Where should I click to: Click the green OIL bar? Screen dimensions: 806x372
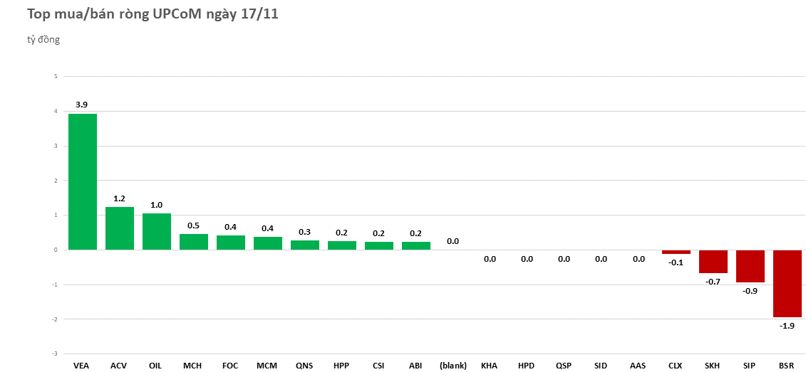pyautogui.click(x=157, y=231)
